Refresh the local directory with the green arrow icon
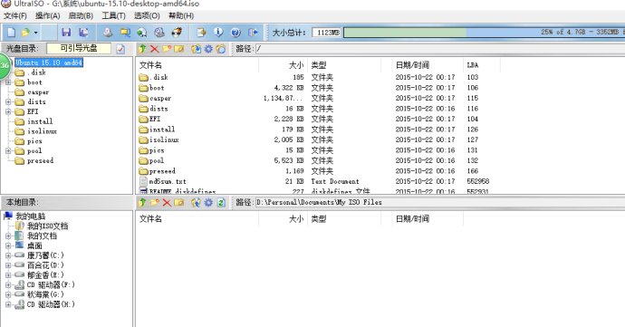The width and height of the screenshot is (625, 327). click(221, 202)
